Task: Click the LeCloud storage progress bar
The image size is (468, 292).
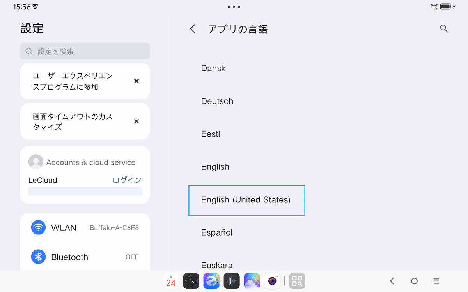Action: click(x=85, y=191)
